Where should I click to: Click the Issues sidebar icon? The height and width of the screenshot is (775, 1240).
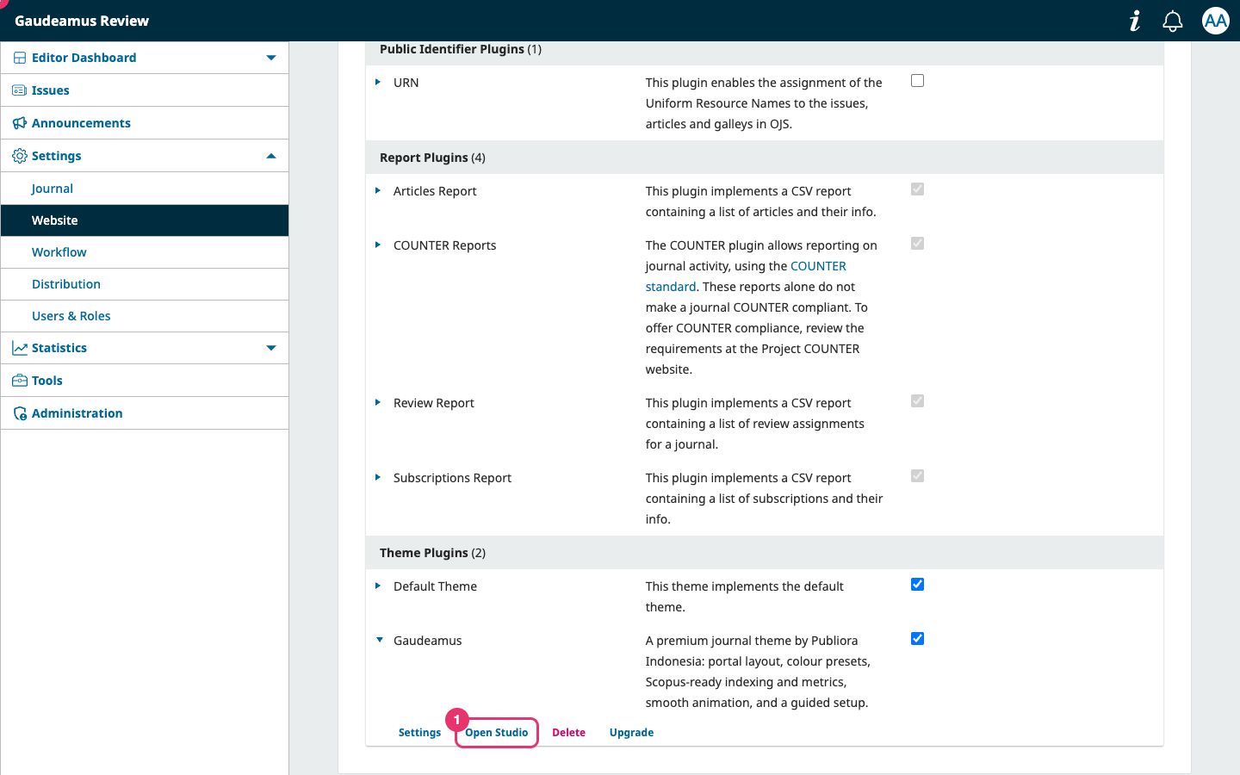(19, 90)
